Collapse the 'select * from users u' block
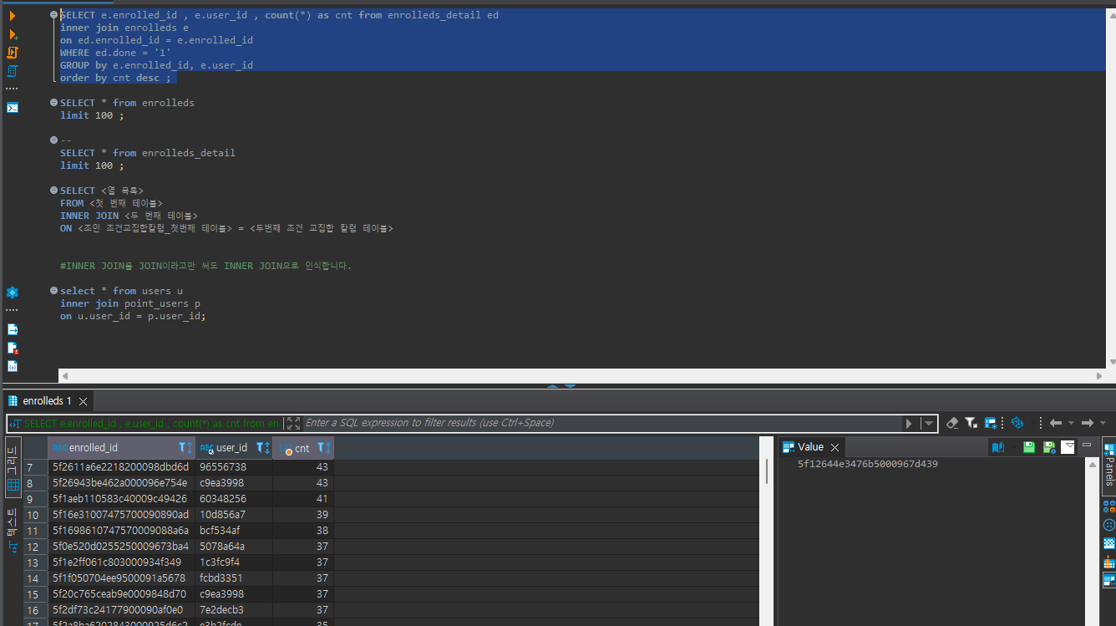This screenshot has height=626, width=1116. 54,291
